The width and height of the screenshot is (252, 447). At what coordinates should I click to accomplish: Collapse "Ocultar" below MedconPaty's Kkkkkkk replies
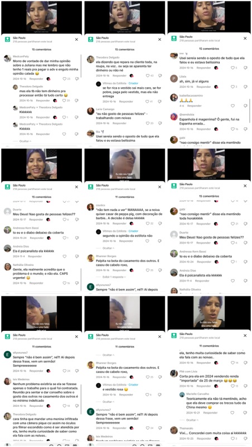pyautogui.click(x=25, y=141)
